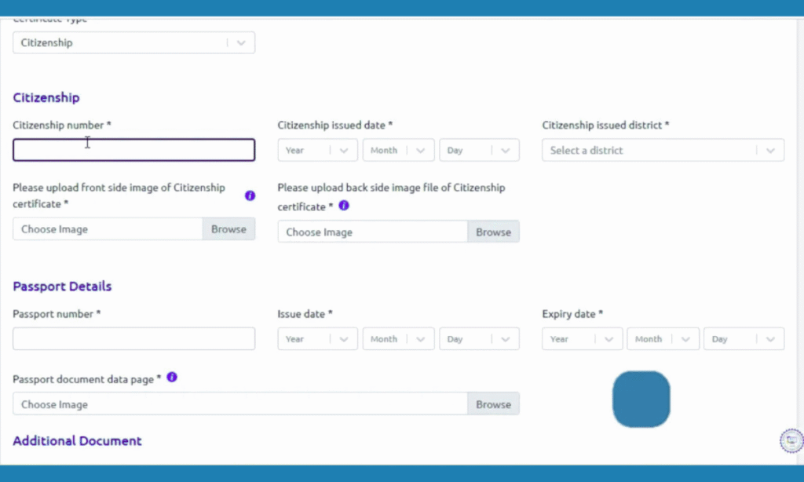The height and width of the screenshot is (482, 804).
Task: Click info icon beside back side image label
Action: coord(343,206)
